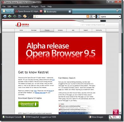
Task: Reload the page with the orange Reload icon
Action: click(25, 16)
